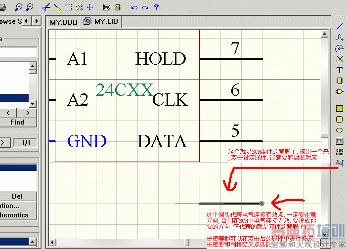347x249 pixels.
Task: Select the Bezier curve tool
Action: click(x=340, y=37)
